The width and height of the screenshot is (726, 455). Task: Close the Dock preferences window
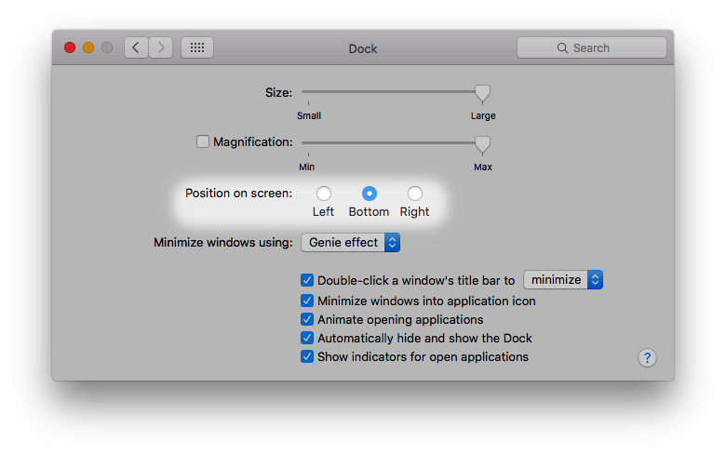[x=70, y=47]
